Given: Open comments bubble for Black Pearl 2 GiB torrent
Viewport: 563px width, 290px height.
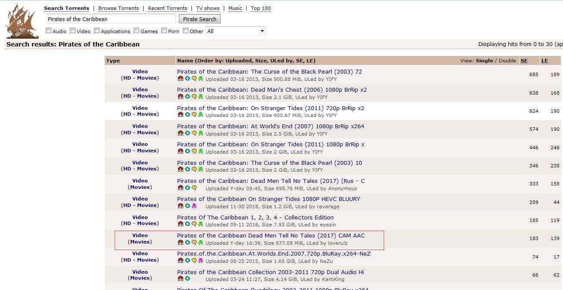Looking at the screenshot, I should (x=194, y=170).
